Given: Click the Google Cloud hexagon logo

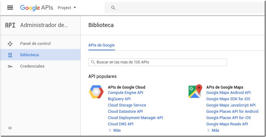Looking at the screenshot, I should pos(96,92).
